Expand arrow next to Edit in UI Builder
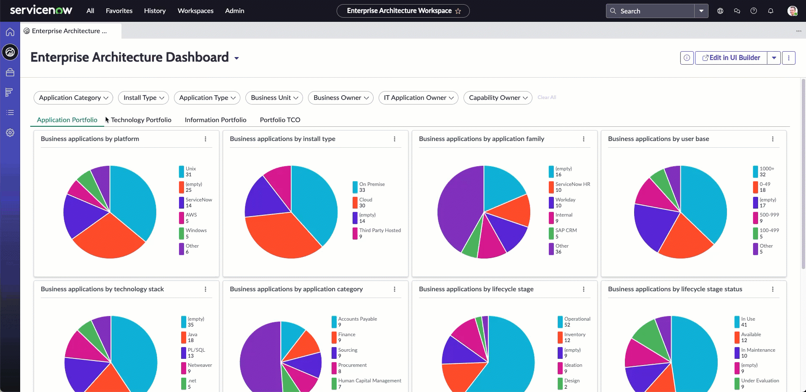Viewport: 806px width, 392px height. [774, 58]
